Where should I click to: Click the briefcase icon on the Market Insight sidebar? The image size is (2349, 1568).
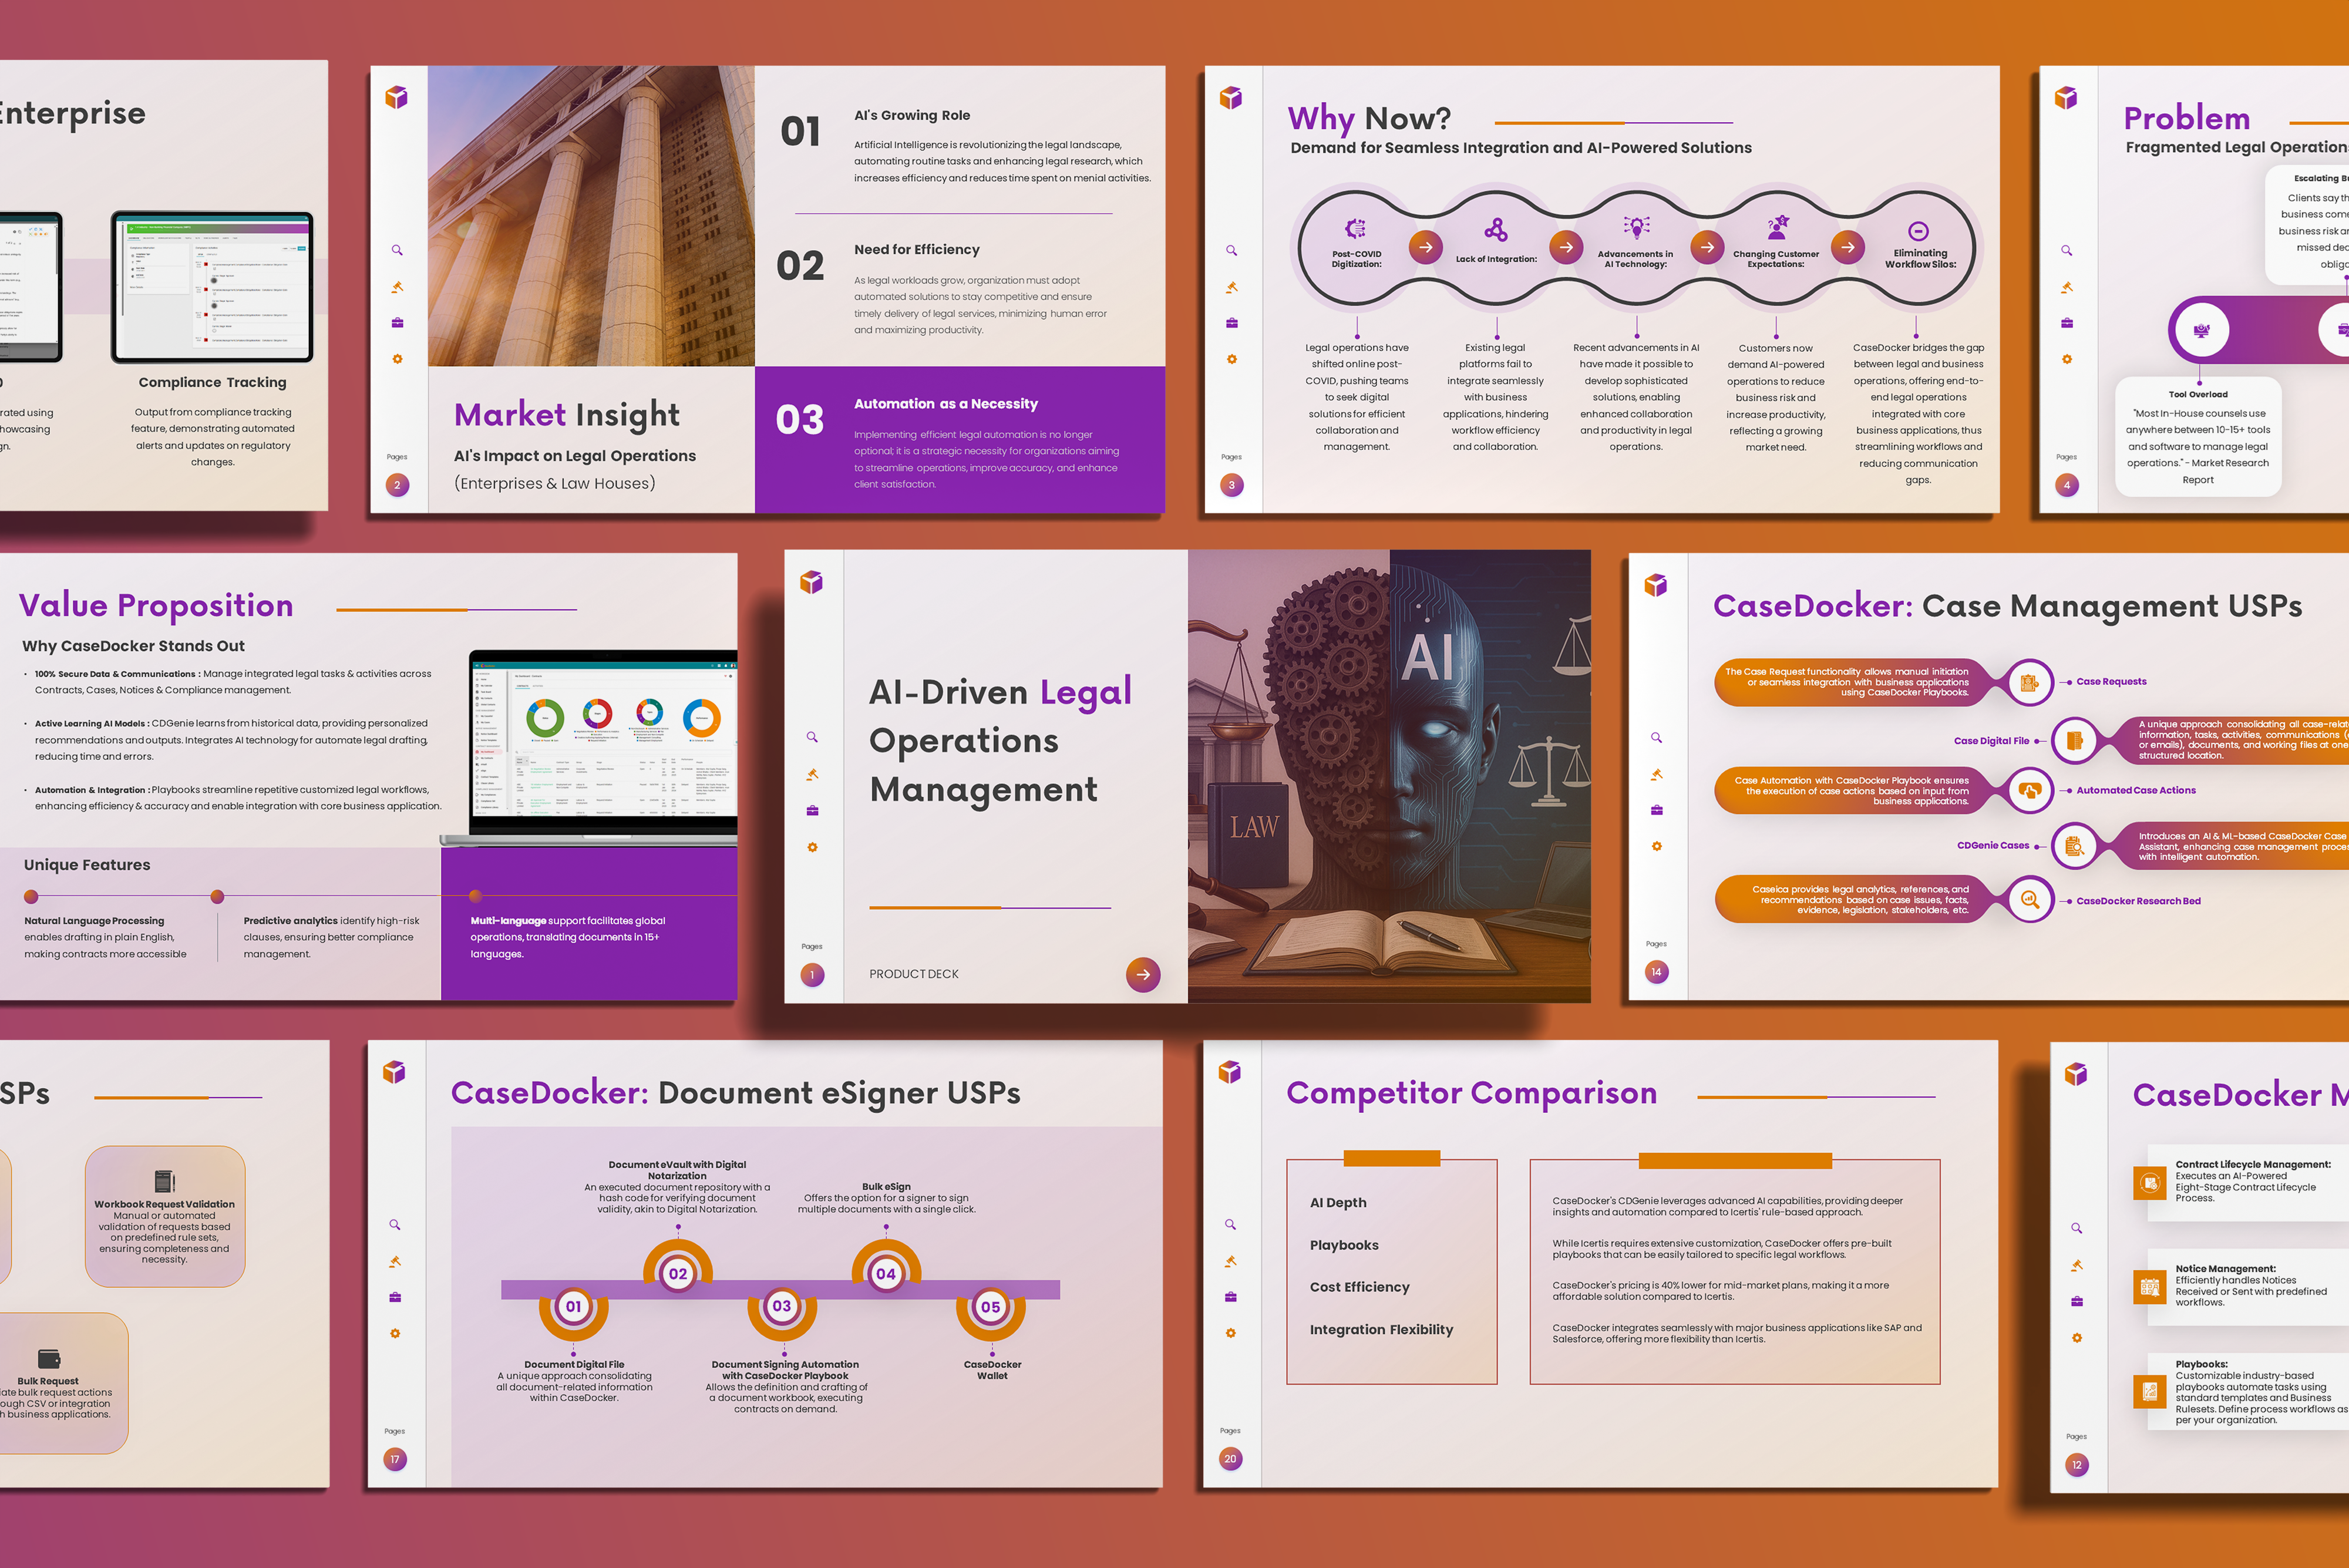397,322
